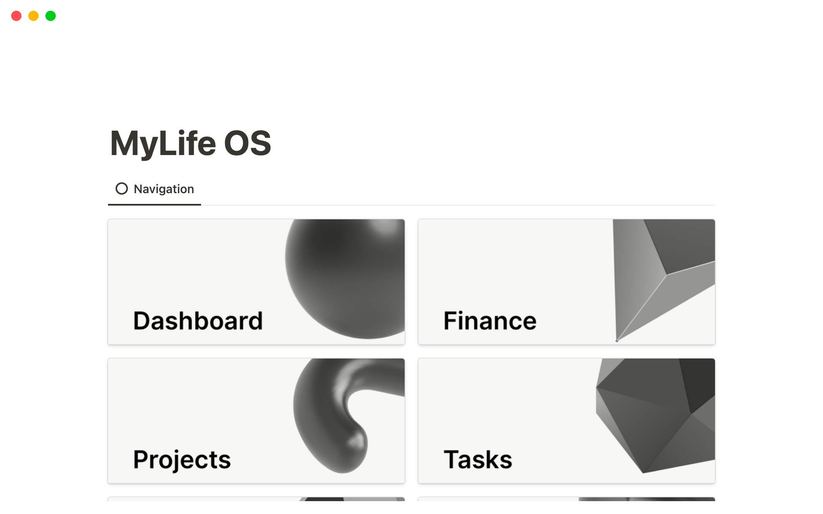823x514 pixels.
Task: Open the Finance page title link
Action: coord(490,321)
